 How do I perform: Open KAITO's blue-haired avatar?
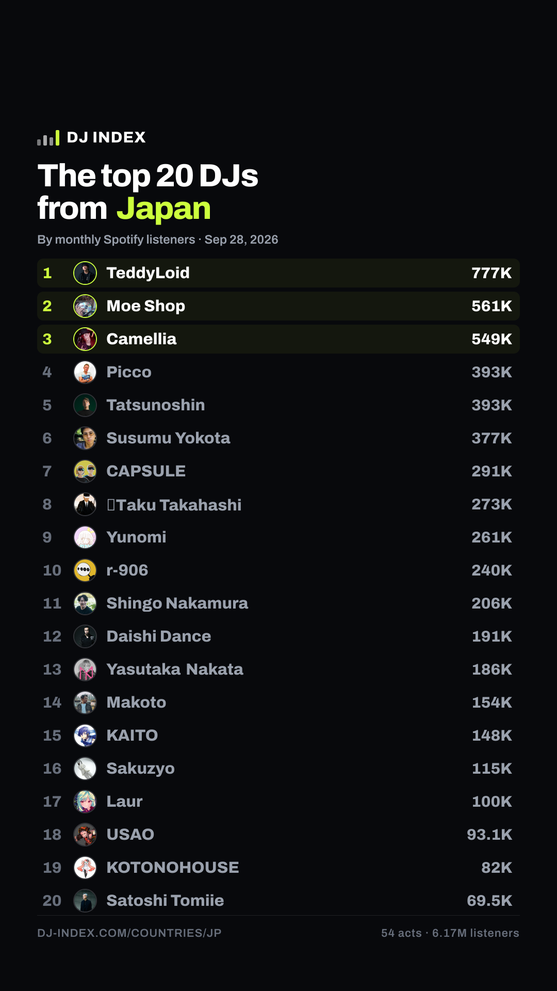pos(85,736)
